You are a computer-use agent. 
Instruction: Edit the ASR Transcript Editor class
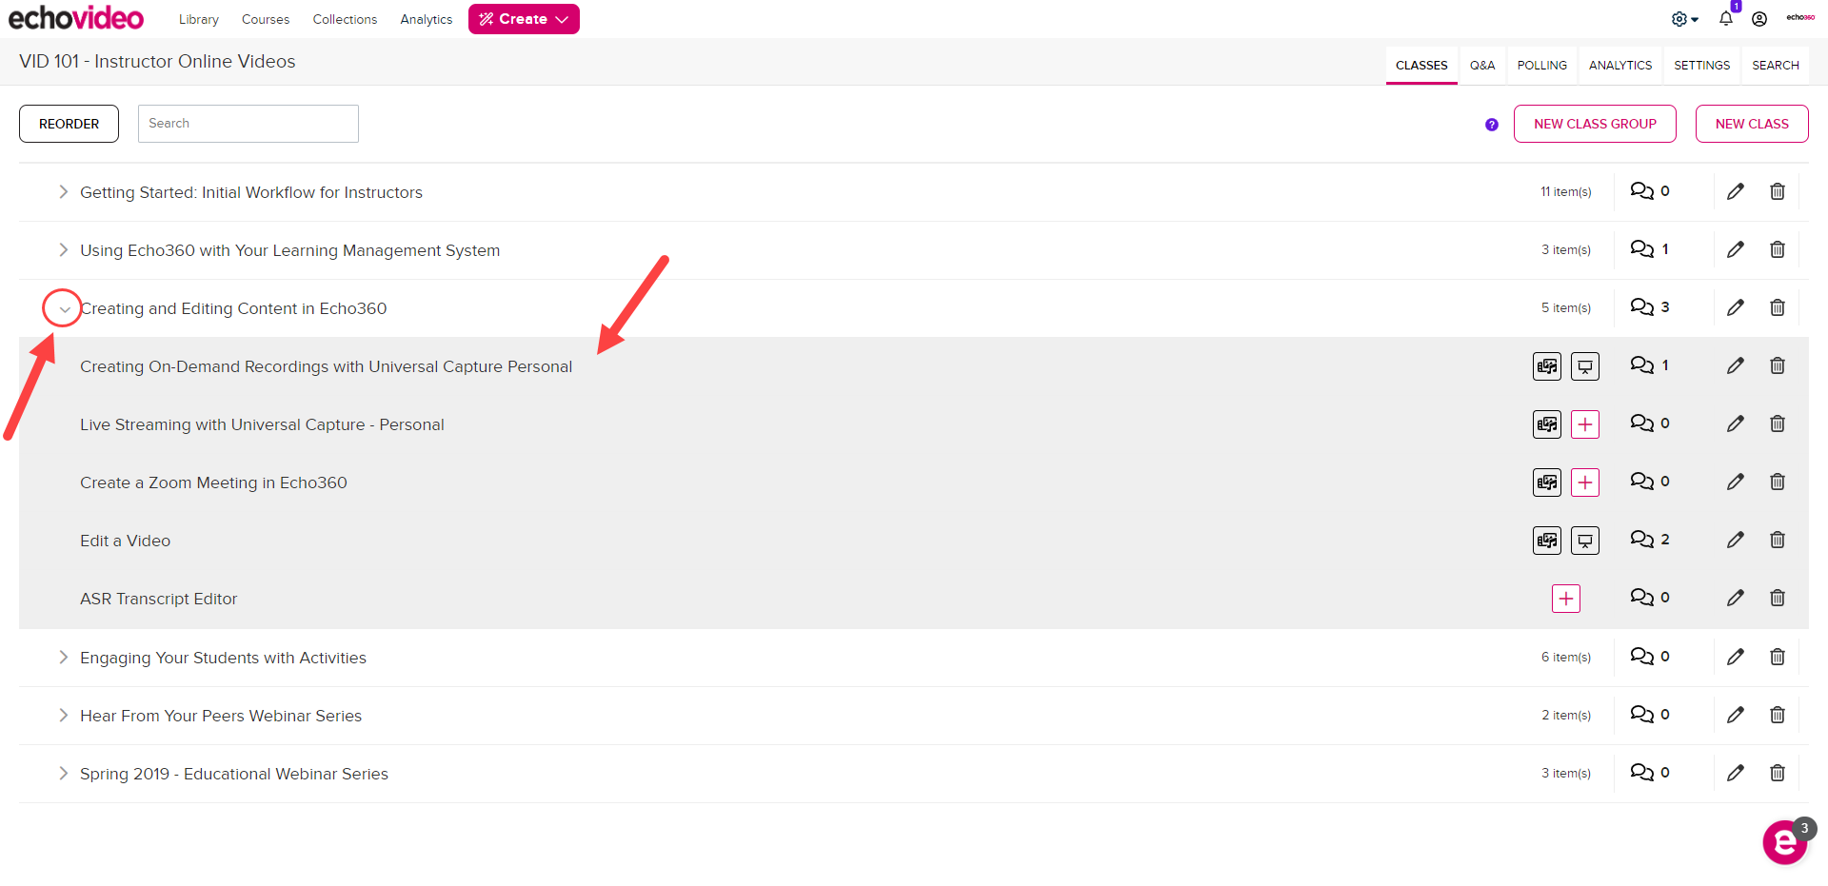[x=1736, y=598]
